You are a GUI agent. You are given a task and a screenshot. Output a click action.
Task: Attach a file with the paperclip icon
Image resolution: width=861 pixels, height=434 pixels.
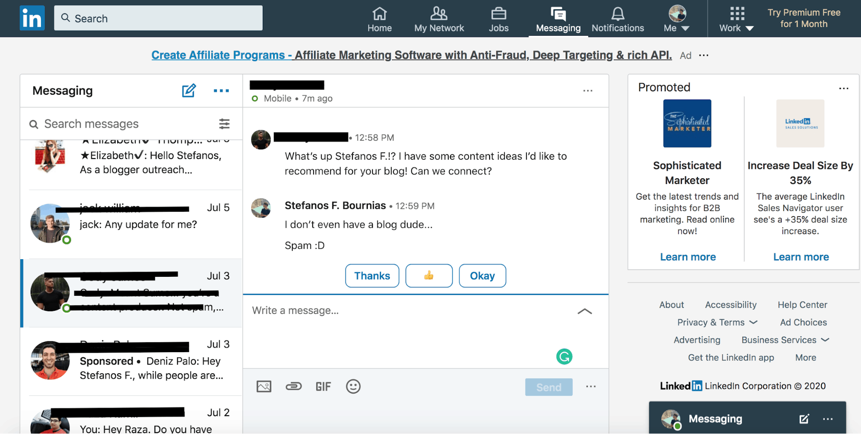pos(293,386)
